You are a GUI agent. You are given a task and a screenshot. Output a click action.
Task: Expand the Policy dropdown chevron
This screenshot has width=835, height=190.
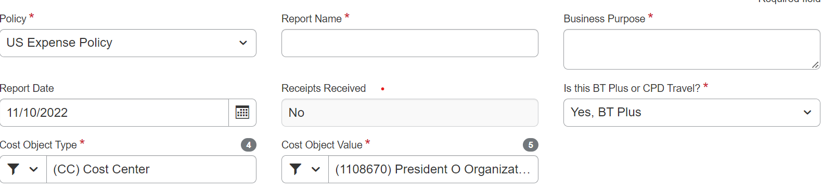coord(243,43)
